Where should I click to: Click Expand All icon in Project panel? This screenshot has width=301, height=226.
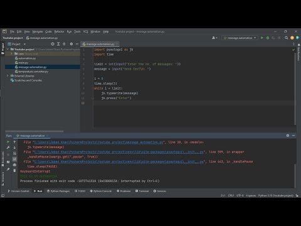click(x=58, y=44)
